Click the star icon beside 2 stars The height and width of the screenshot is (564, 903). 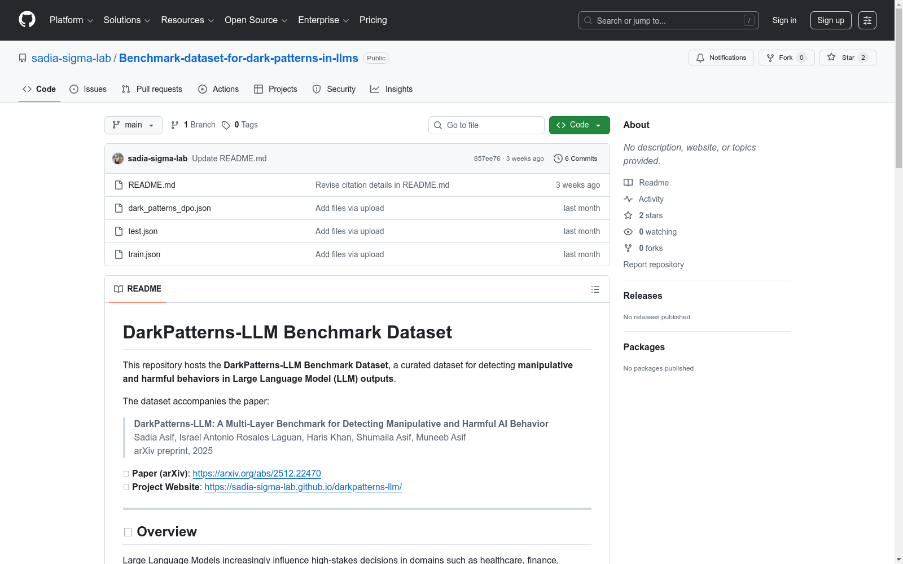628,215
